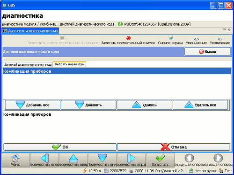234x175 pixels.
Task: Select the Выбрать параметры tab
Action: (x=69, y=64)
